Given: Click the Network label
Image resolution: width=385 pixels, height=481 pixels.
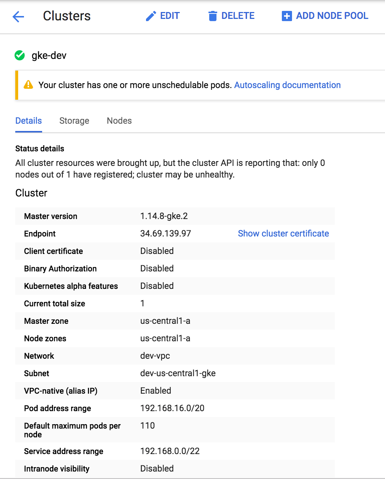Looking at the screenshot, I should coord(39,356).
